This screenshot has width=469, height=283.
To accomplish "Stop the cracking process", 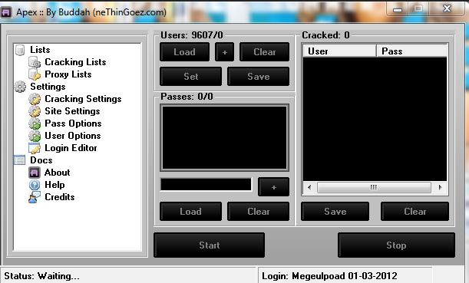I will click(x=396, y=245).
